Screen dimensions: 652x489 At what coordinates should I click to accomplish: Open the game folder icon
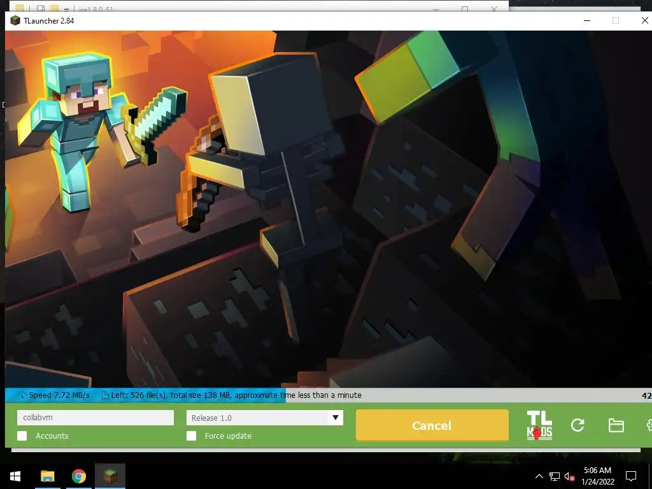point(616,425)
